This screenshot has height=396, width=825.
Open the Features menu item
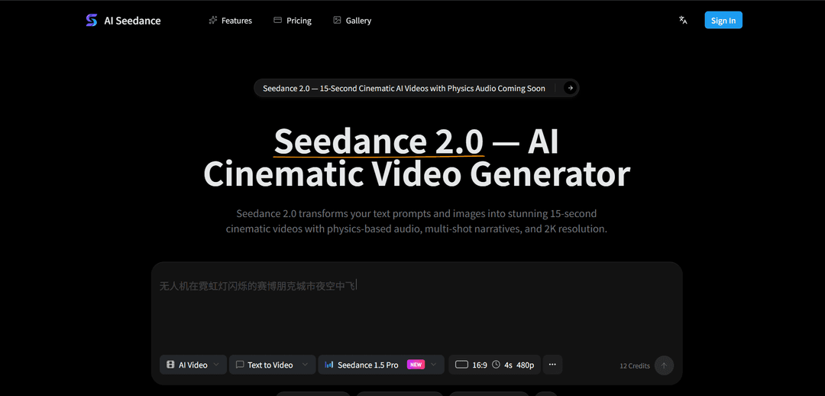tap(231, 21)
